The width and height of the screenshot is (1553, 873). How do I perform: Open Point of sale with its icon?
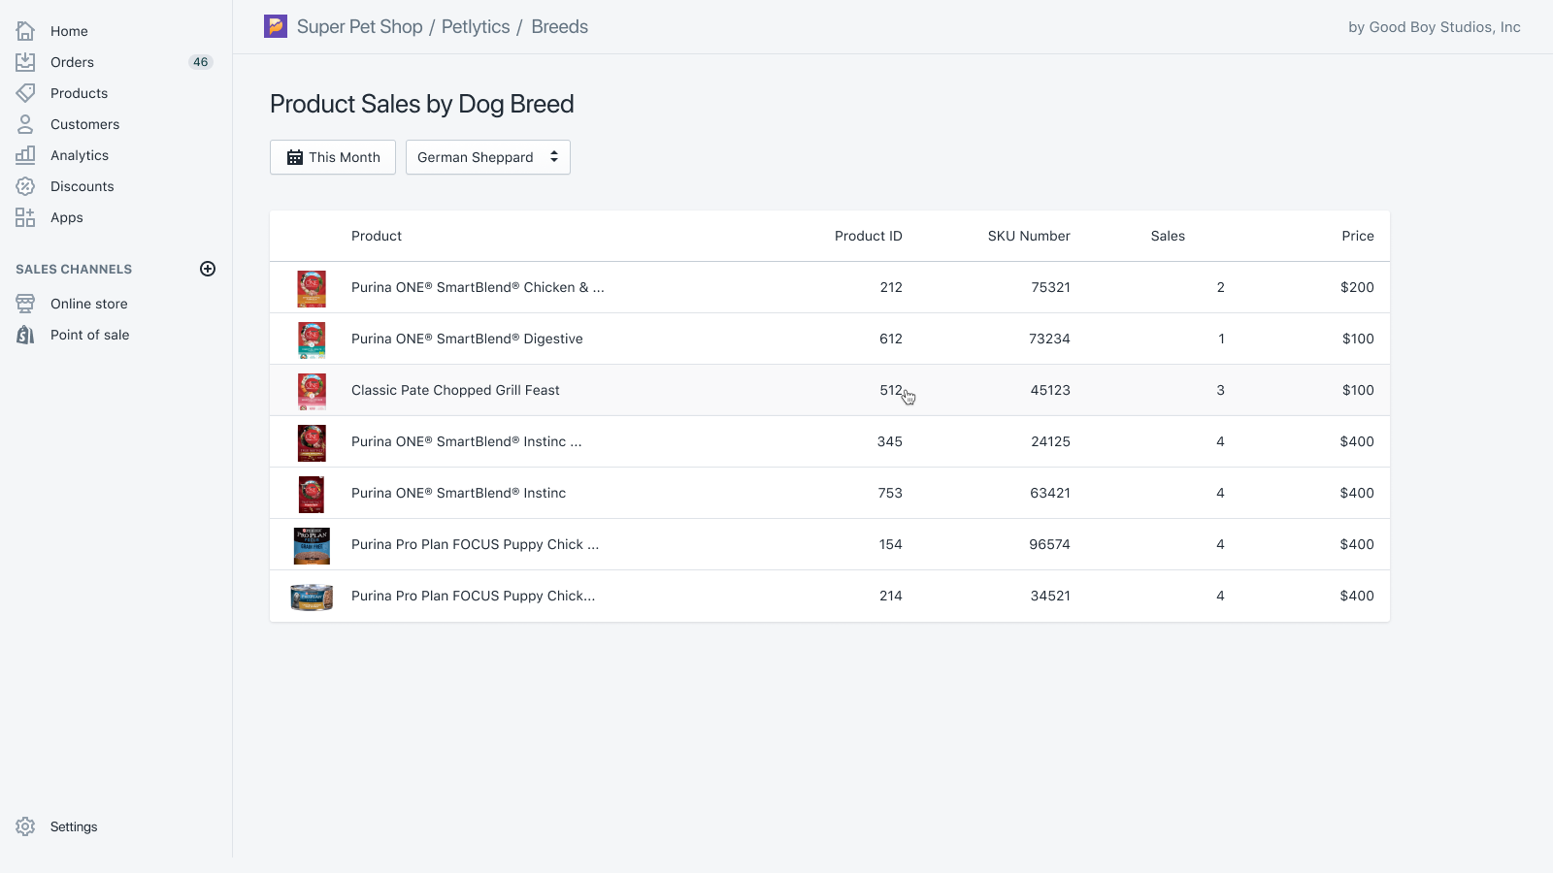(25, 334)
